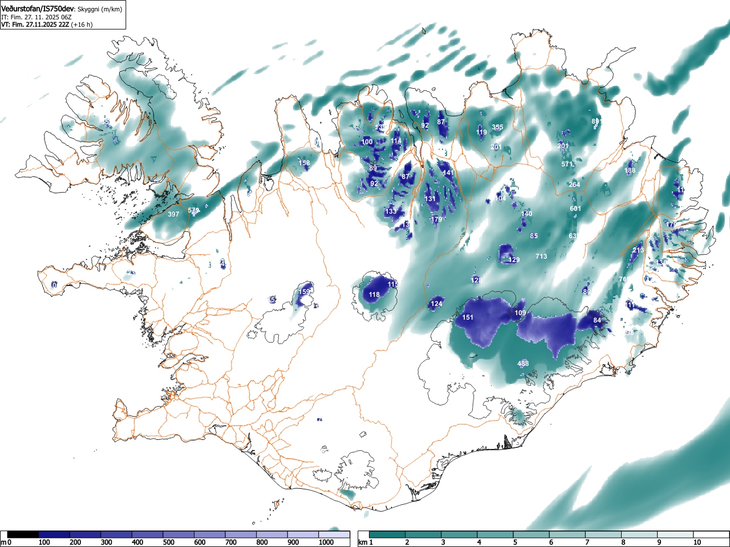
Task: Click the visibility value 109 on map
Action: point(520,313)
